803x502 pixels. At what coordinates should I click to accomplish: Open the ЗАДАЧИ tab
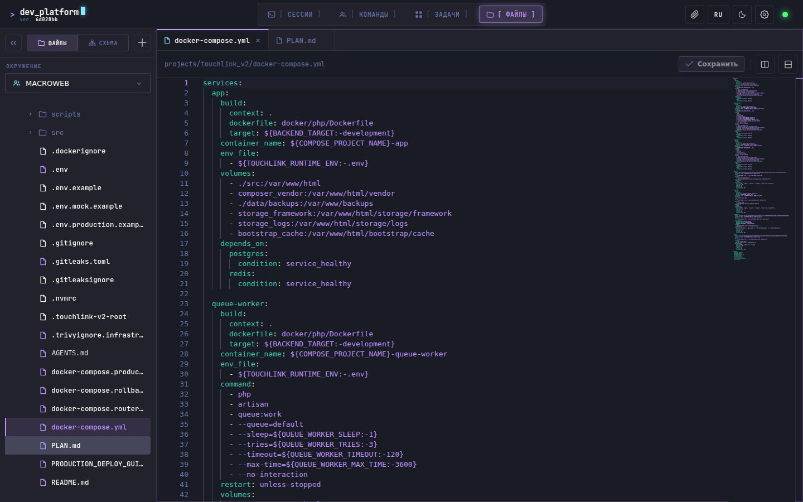coord(442,15)
